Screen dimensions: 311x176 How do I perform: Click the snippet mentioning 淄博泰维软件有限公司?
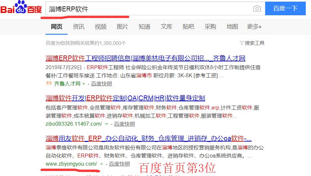155,152
